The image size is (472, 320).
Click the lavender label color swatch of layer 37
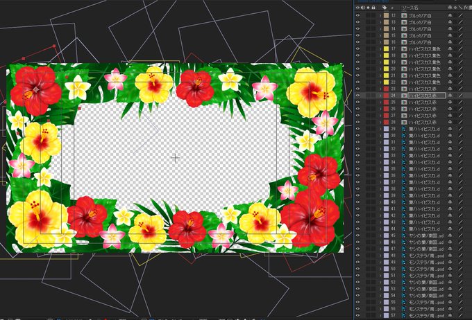coord(386,181)
